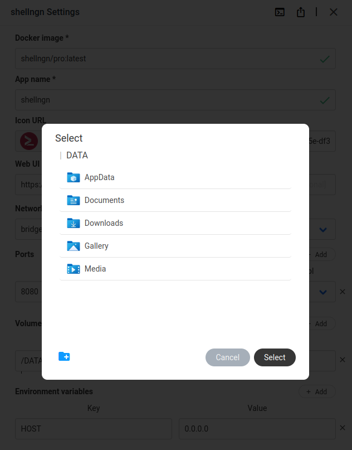Viewport: 352px width, 450px height.
Task: Open the options menu via vertical dots
Action: pos(316,12)
